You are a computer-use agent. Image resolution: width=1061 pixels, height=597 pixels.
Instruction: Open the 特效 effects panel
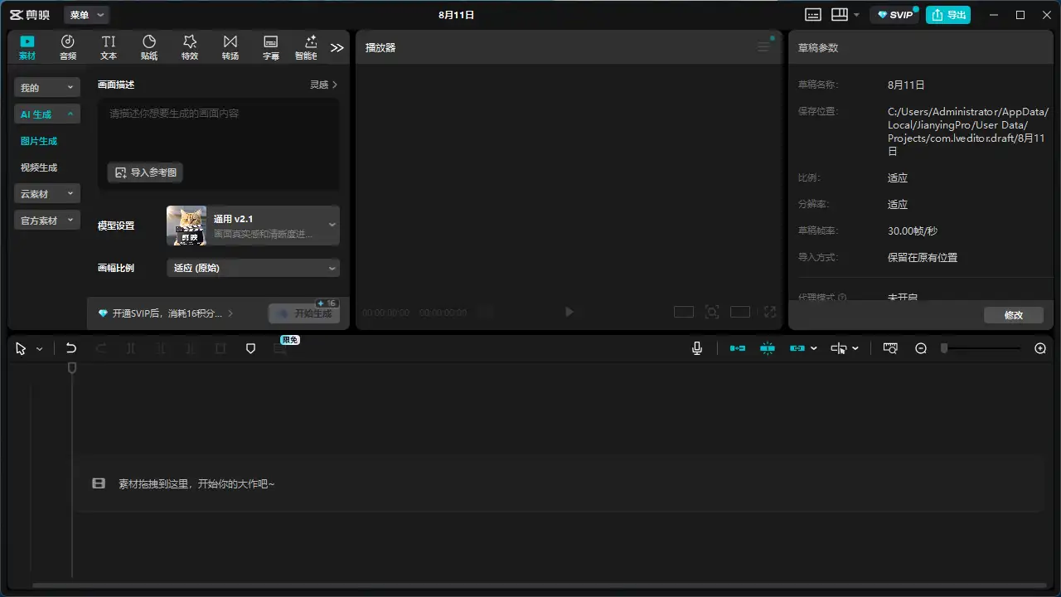click(190, 47)
